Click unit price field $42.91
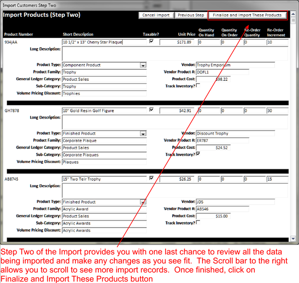Image resolution: width=299 pixels, height=283 pixels. pyautogui.click(x=177, y=111)
